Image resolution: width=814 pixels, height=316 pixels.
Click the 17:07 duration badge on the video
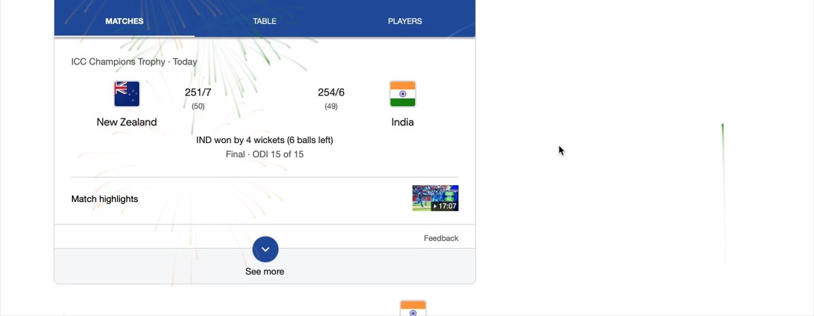coord(444,206)
